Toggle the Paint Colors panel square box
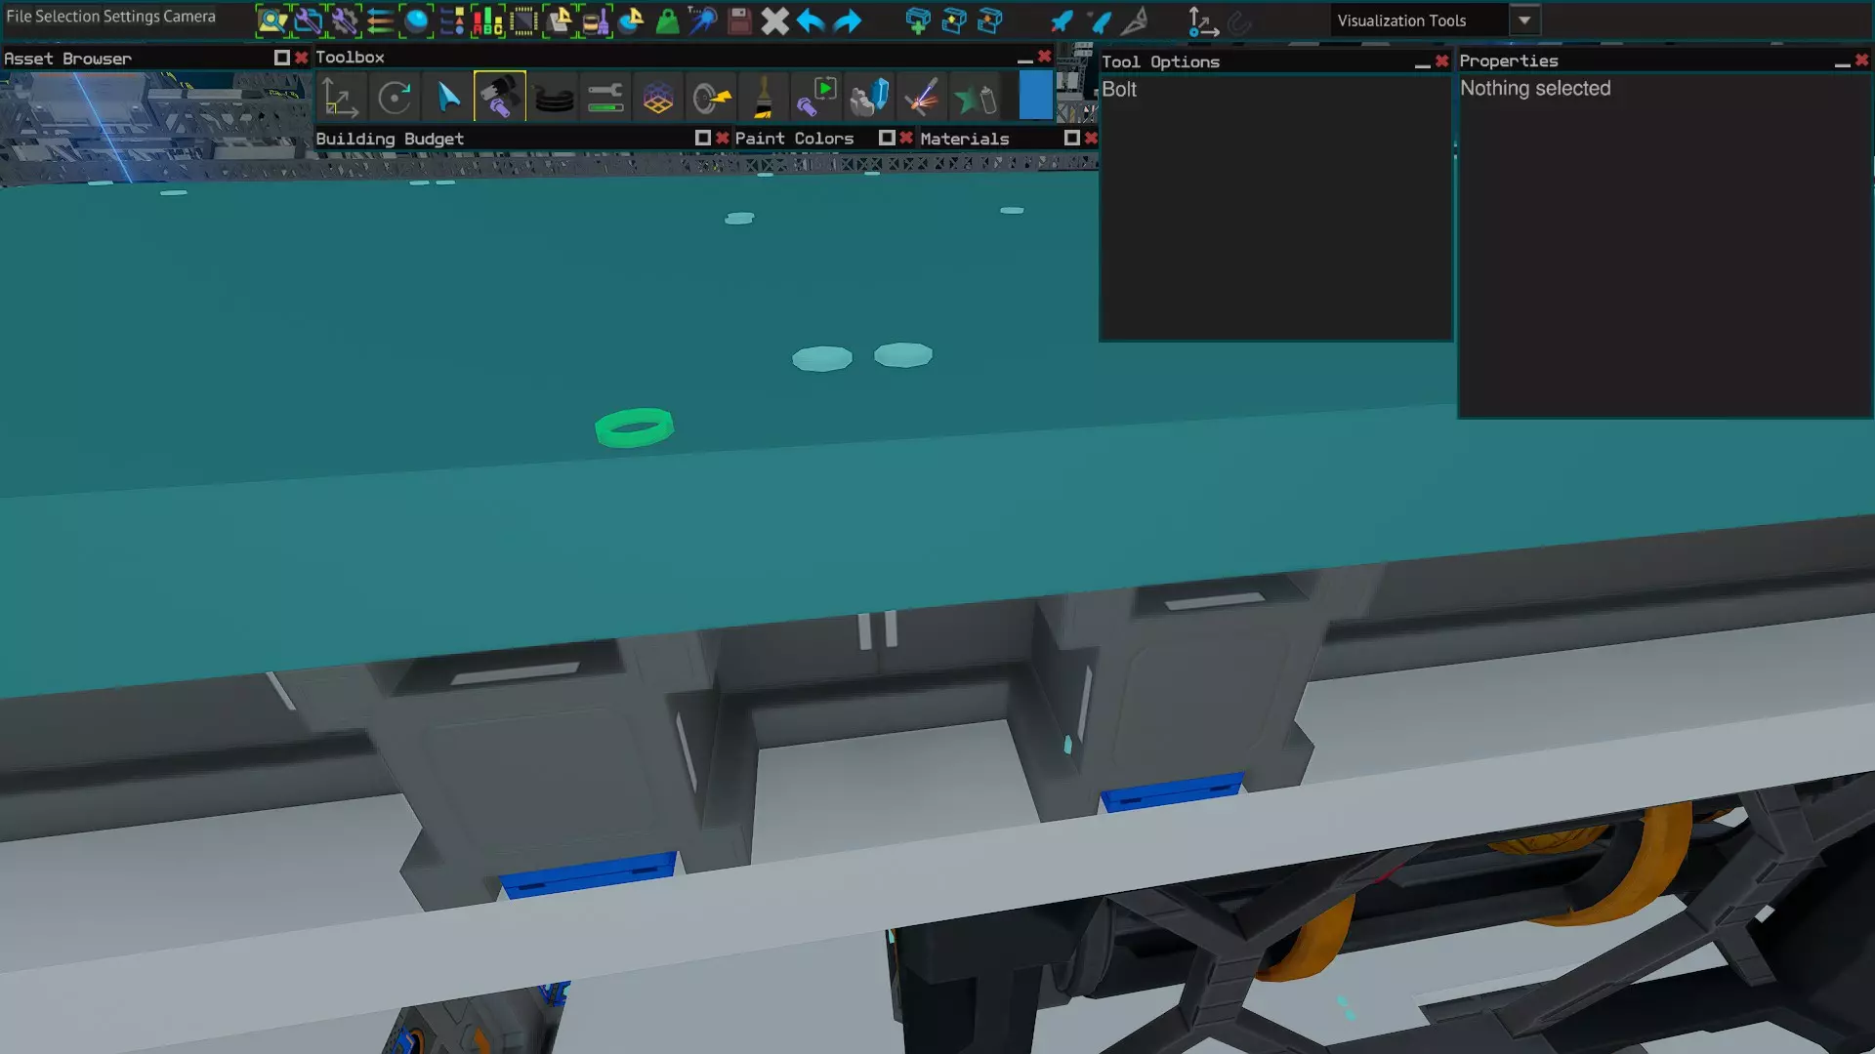 point(886,138)
